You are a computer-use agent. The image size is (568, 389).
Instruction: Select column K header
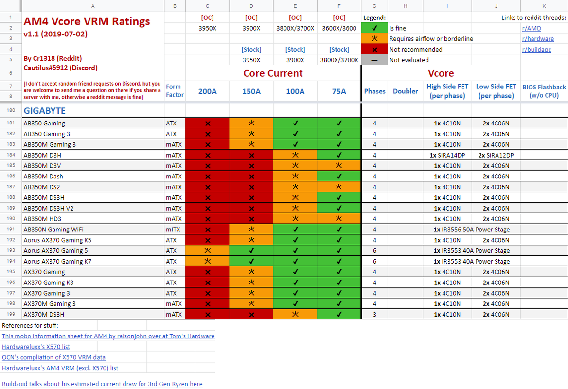click(x=544, y=6)
